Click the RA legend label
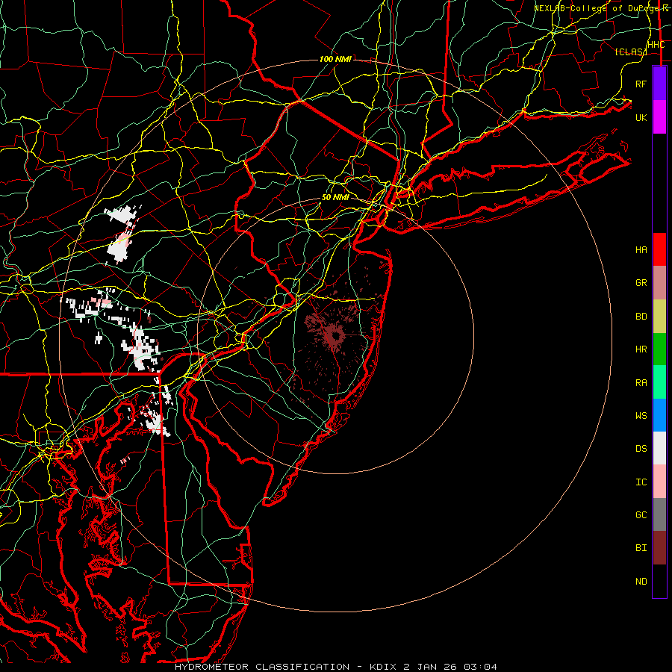This screenshot has height=672, width=672. point(641,383)
